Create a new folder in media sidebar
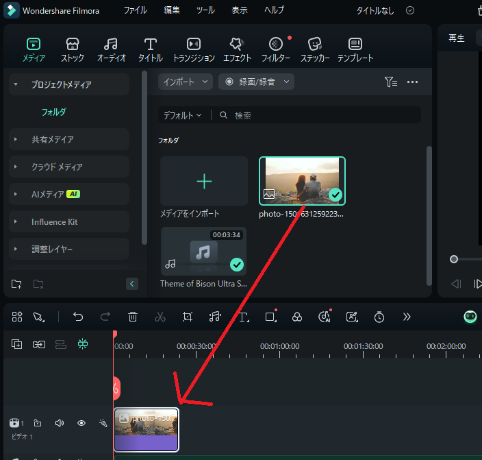Screen dimensions: 482x460 tap(16, 284)
